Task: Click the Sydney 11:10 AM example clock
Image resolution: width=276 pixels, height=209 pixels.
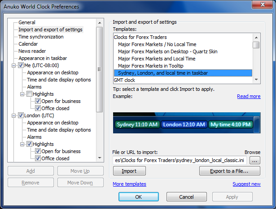Action: pyautogui.click(x=137, y=124)
